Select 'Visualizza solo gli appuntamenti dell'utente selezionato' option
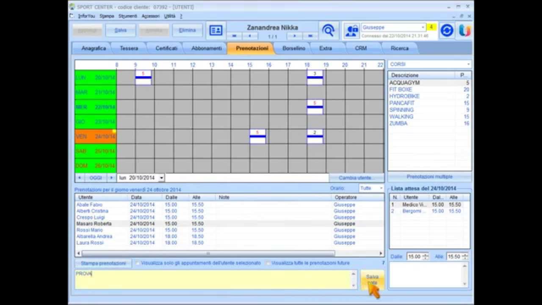This screenshot has width=542, height=305. (x=198, y=263)
